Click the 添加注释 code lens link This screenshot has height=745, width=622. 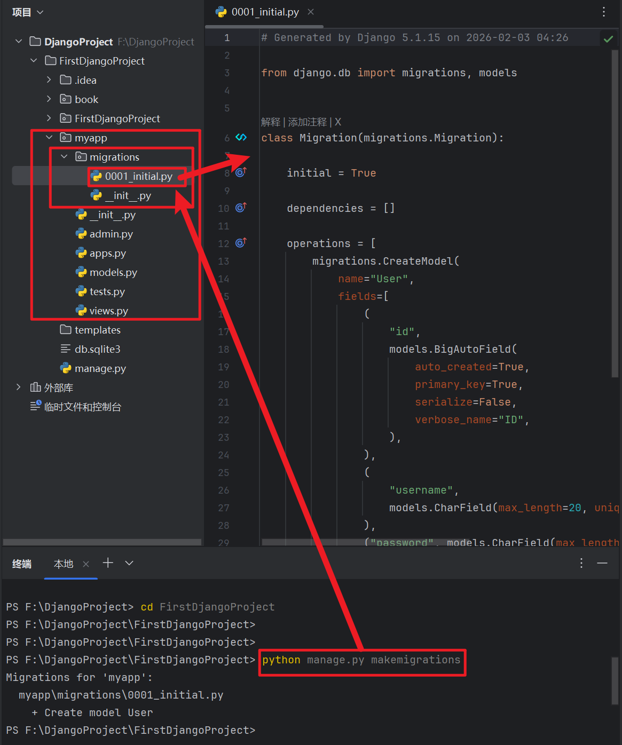pyautogui.click(x=308, y=122)
